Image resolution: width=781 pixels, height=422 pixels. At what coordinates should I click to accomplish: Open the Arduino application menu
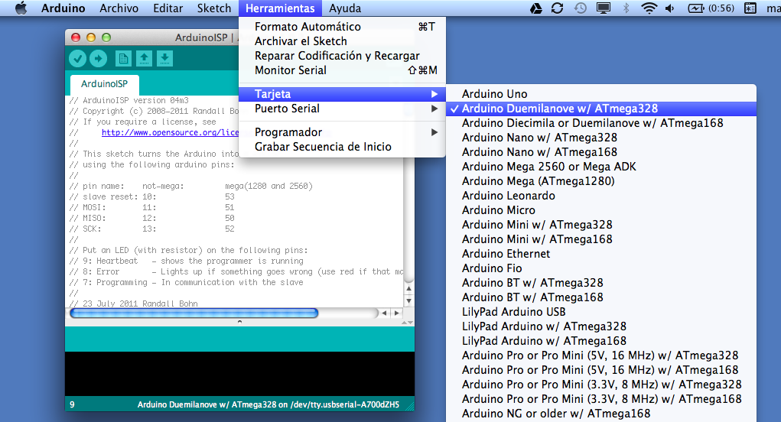pos(63,8)
